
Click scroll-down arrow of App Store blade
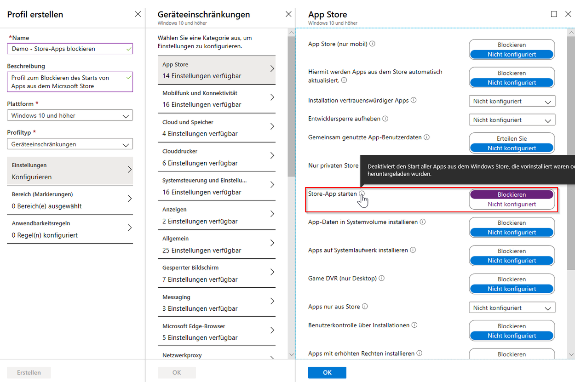click(x=571, y=354)
